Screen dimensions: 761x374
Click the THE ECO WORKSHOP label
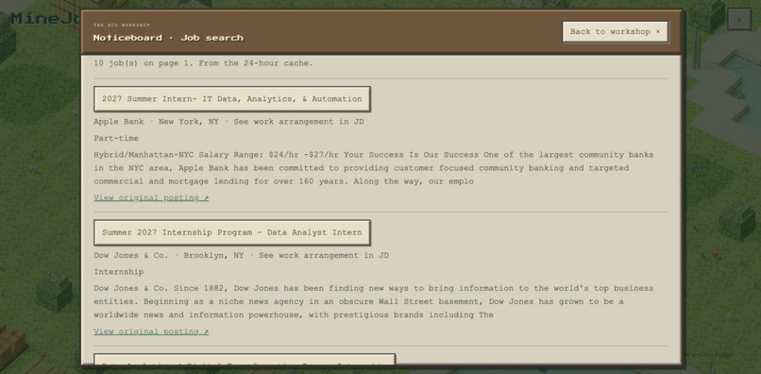point(122,25)
